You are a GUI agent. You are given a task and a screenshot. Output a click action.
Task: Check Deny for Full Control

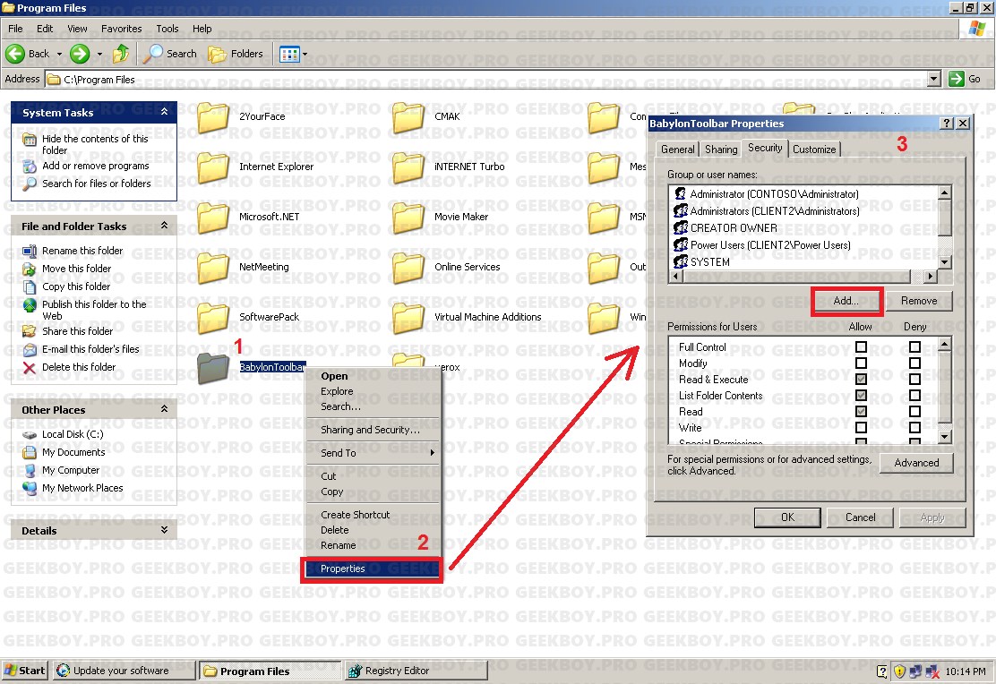point(914,346)
